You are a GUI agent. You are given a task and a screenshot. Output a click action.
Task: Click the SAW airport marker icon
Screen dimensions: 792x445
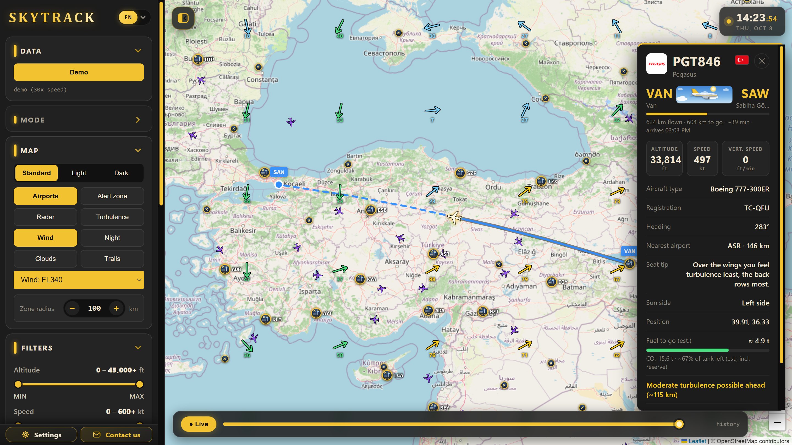point(264,172)
